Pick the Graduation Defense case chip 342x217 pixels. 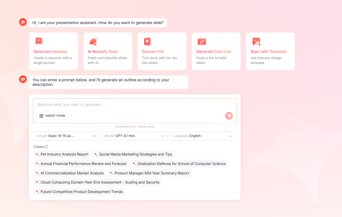click(x=179, y=163)
